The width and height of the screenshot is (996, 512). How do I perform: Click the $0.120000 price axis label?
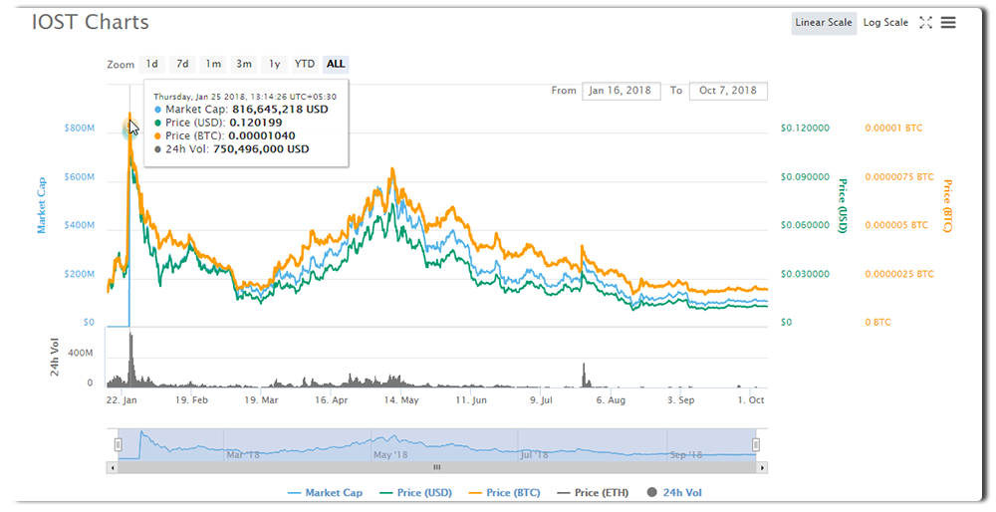pos(805,128)
